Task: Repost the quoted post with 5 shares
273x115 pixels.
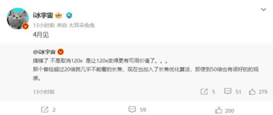Action: click(x=208, y=92)
